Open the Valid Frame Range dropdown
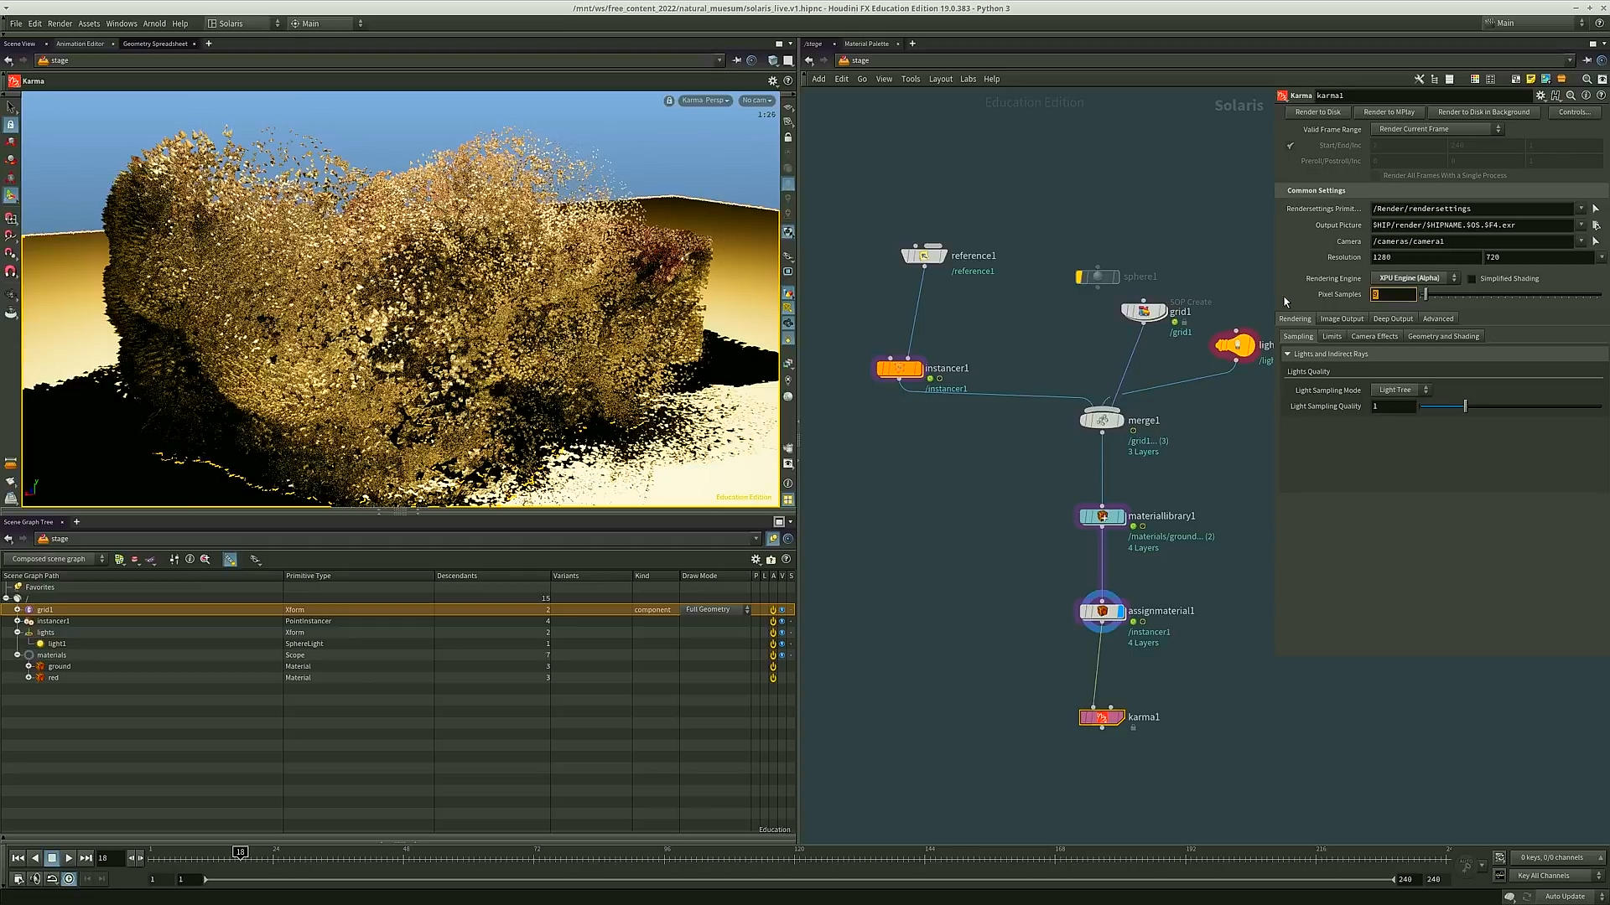 1437,129
